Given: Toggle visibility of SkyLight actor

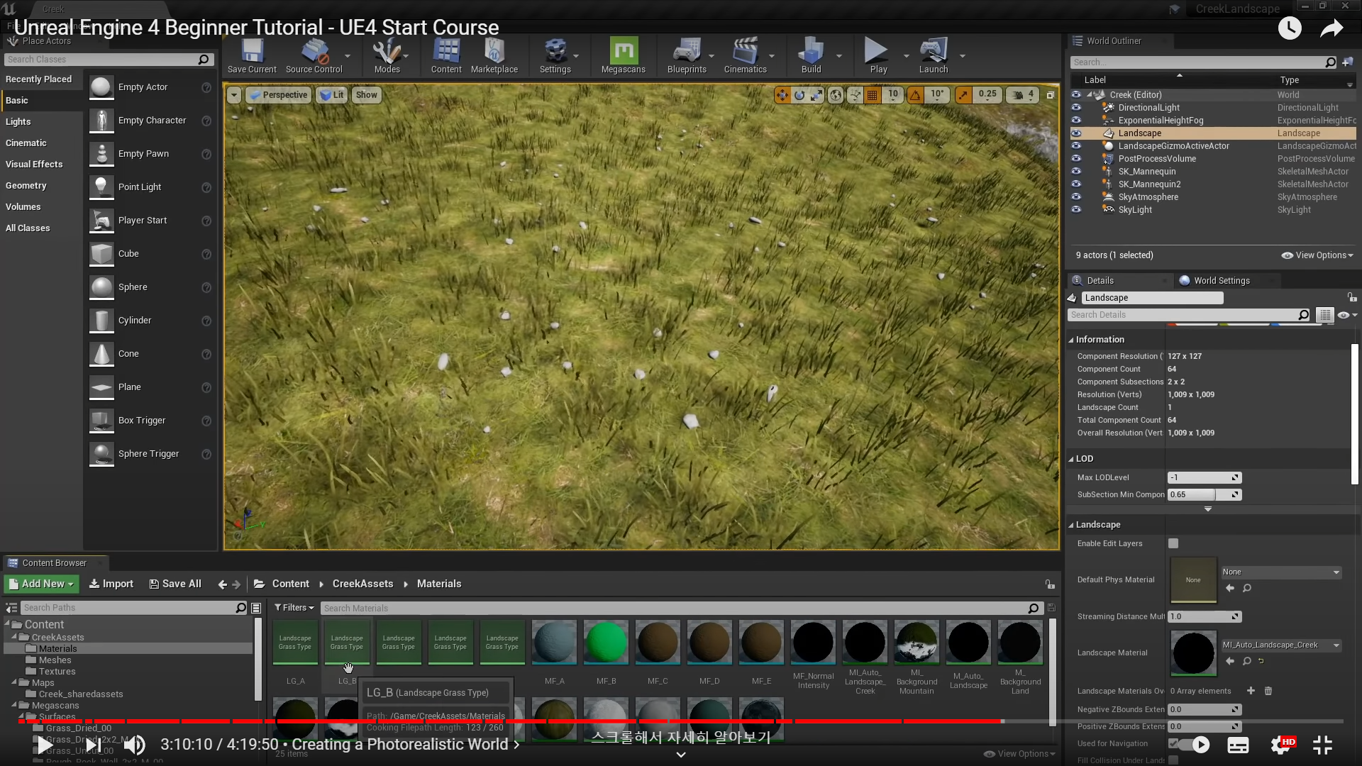Looking at the screenshot, I should (x=1076, y=210).
